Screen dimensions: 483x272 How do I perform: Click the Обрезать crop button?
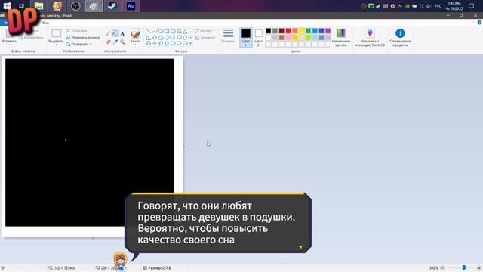click(x=77, y=31)
